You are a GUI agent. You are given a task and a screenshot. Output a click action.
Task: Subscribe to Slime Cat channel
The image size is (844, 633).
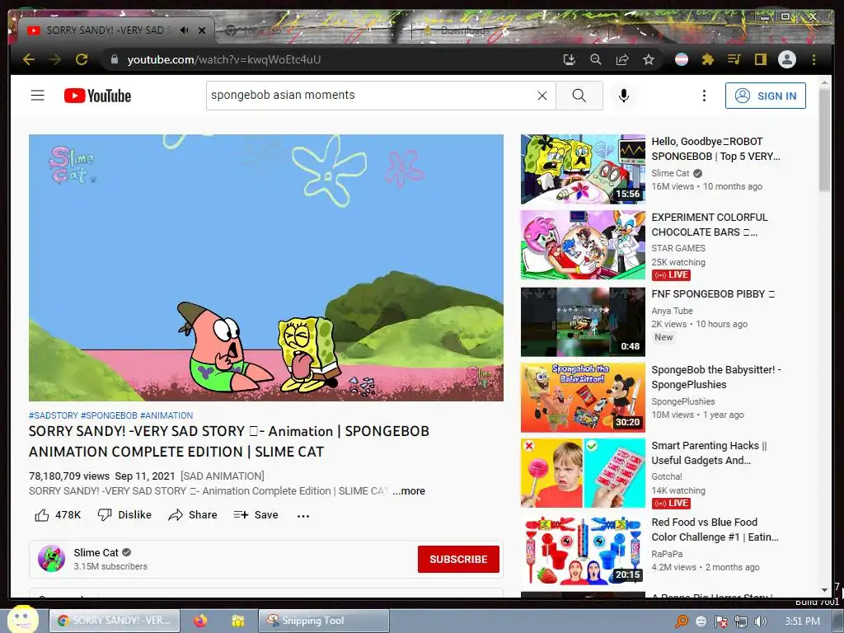[458, 560]
